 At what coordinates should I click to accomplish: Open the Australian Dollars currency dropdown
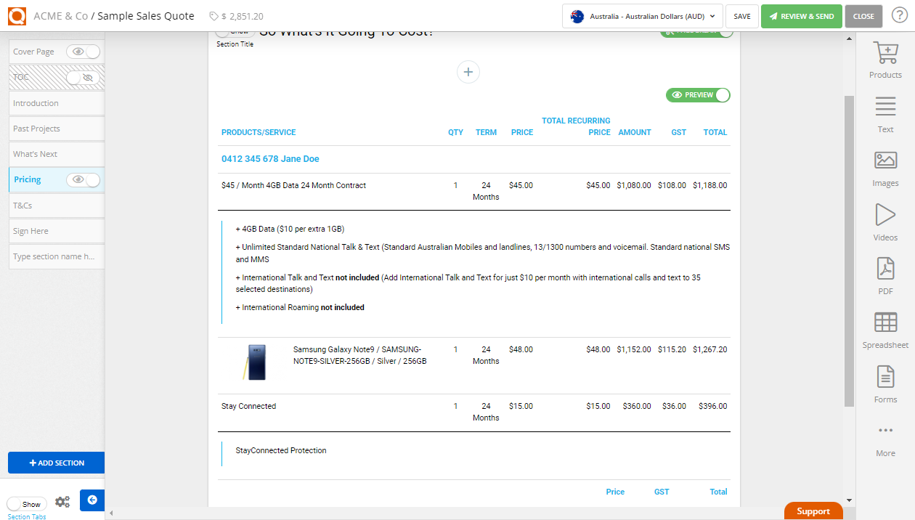642,15
